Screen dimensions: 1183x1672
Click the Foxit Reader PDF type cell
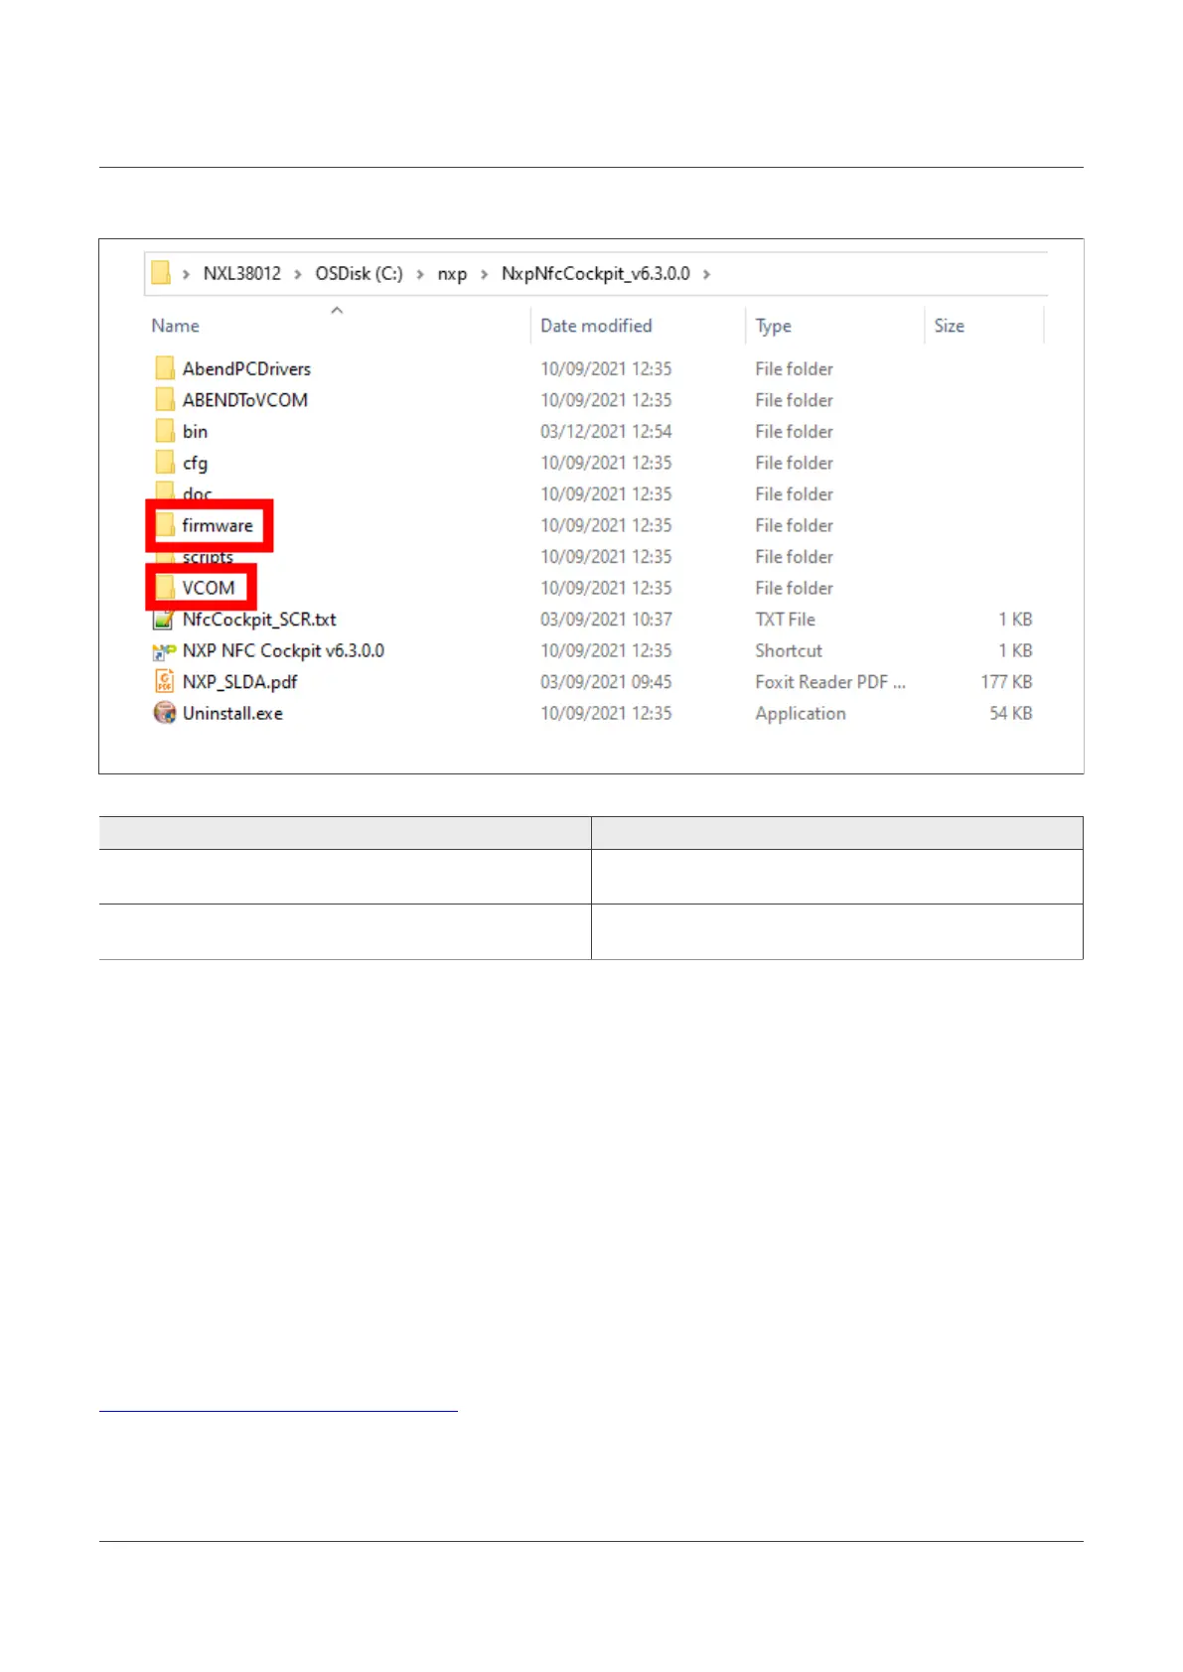pyautogui.click(x=830, y=682)
